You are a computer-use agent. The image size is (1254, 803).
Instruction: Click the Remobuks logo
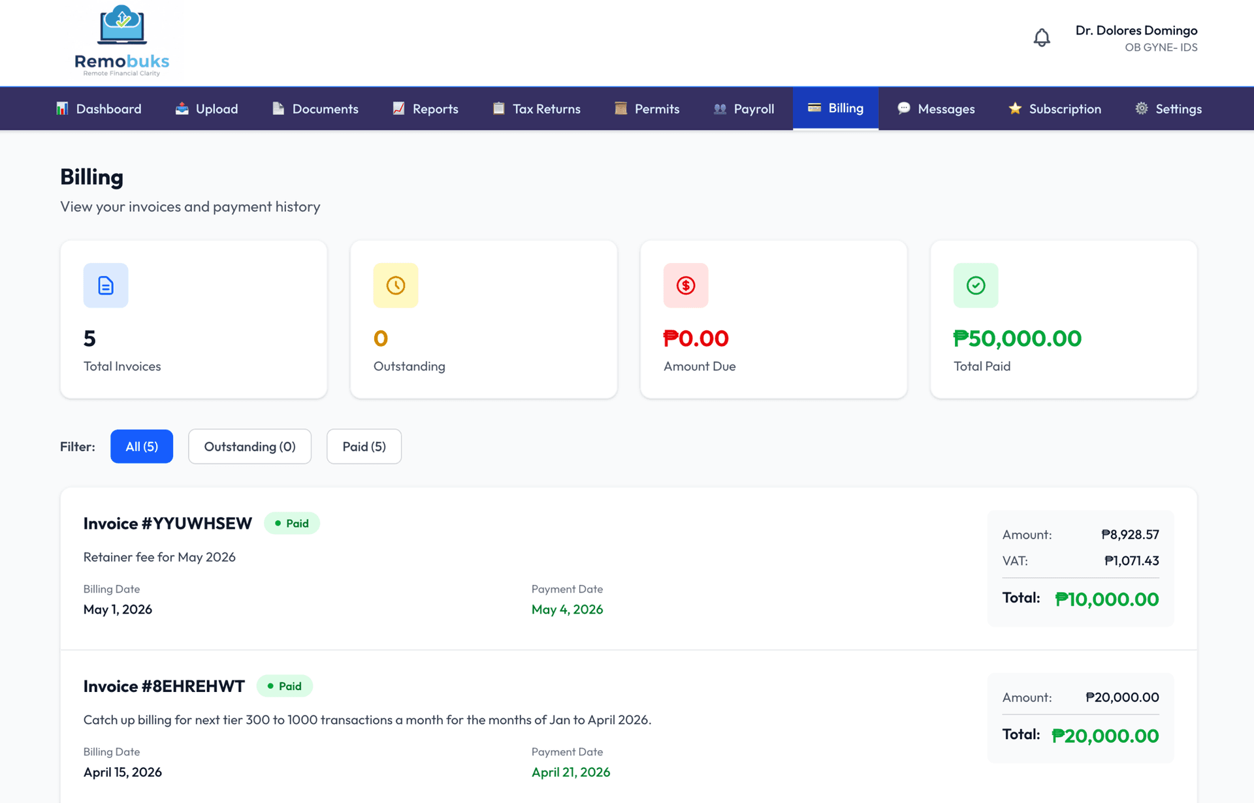[121, 40]
